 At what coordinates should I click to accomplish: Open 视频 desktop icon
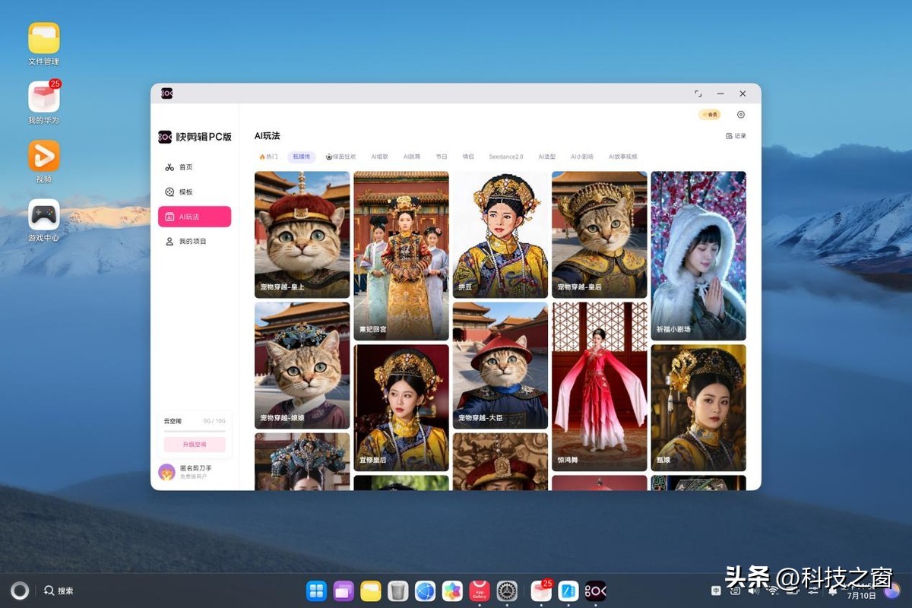point(44,156)
